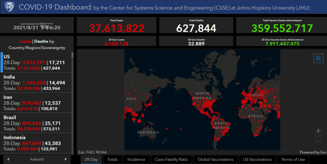Select the US Vaccinations tab
The height and width of the screenshot is (164, 327).
pos(258,160)
